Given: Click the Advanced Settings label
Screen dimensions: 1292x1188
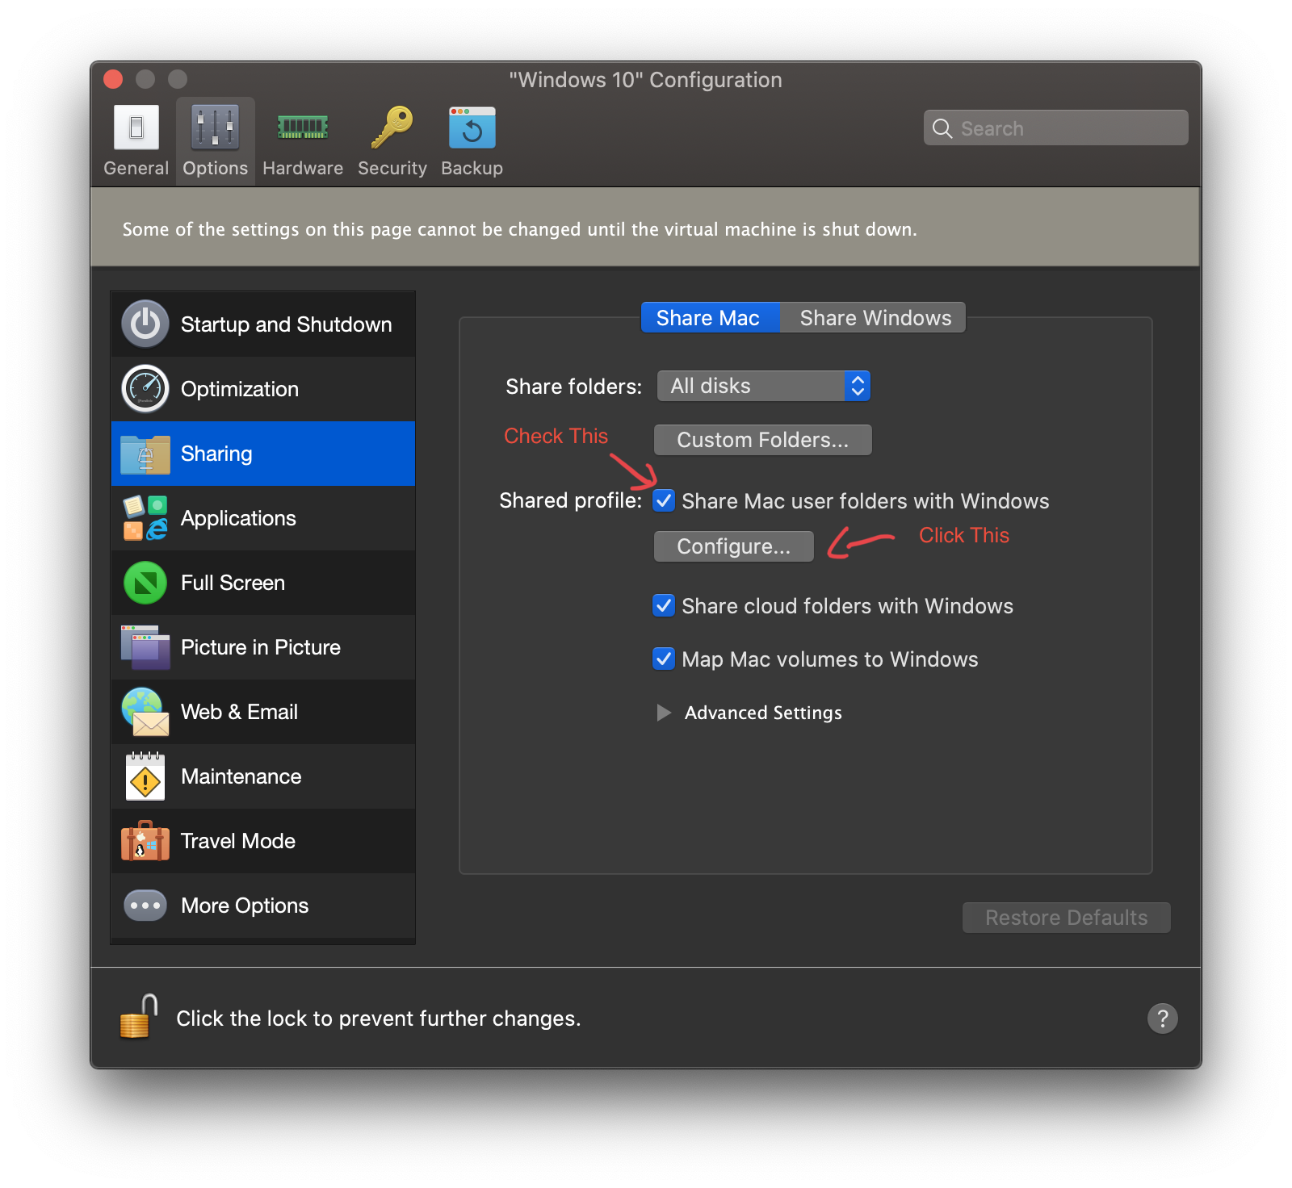Looking at the screenshot, I should tap(763, 713).
